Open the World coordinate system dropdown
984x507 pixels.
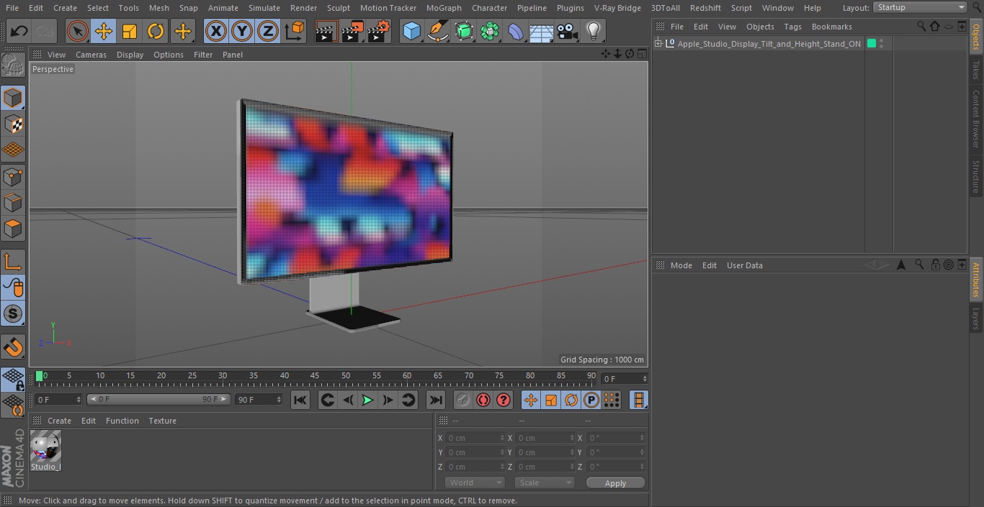tap(474, 483)
